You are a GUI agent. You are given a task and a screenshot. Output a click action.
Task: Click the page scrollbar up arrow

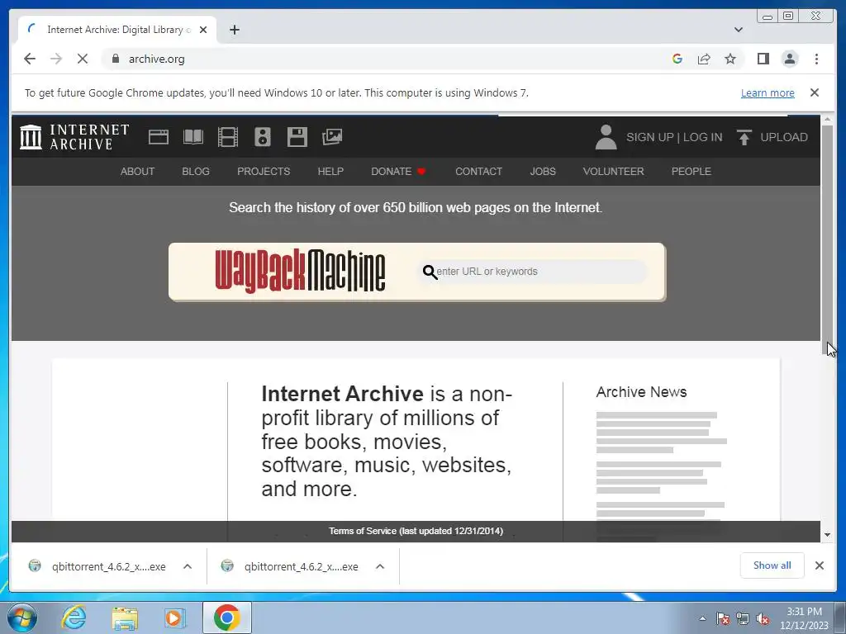coord(827,120)
